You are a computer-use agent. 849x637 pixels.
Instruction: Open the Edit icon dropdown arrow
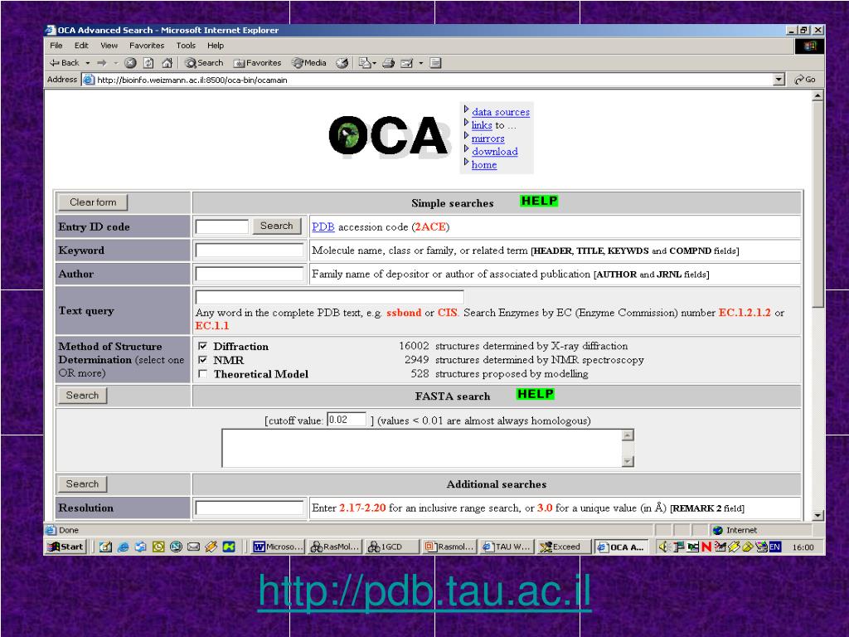420,63
